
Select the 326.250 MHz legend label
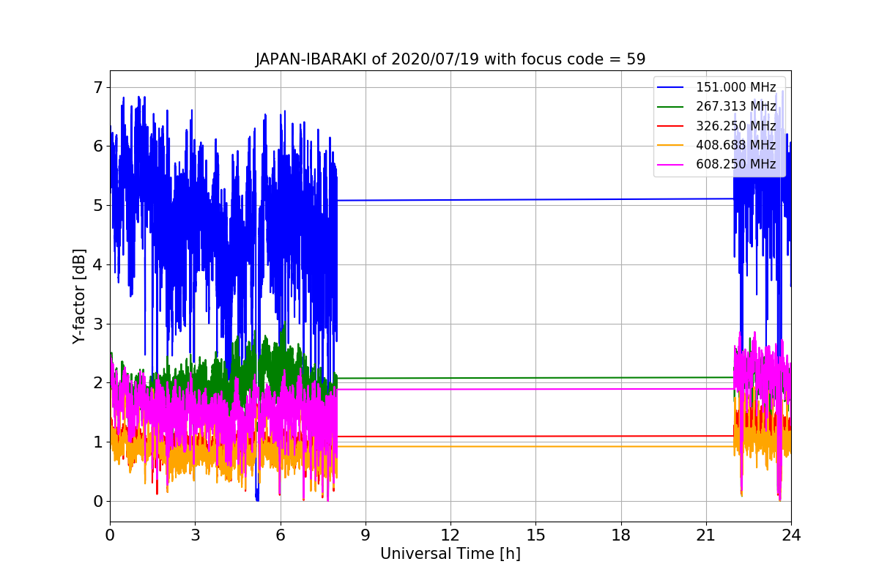735,126
